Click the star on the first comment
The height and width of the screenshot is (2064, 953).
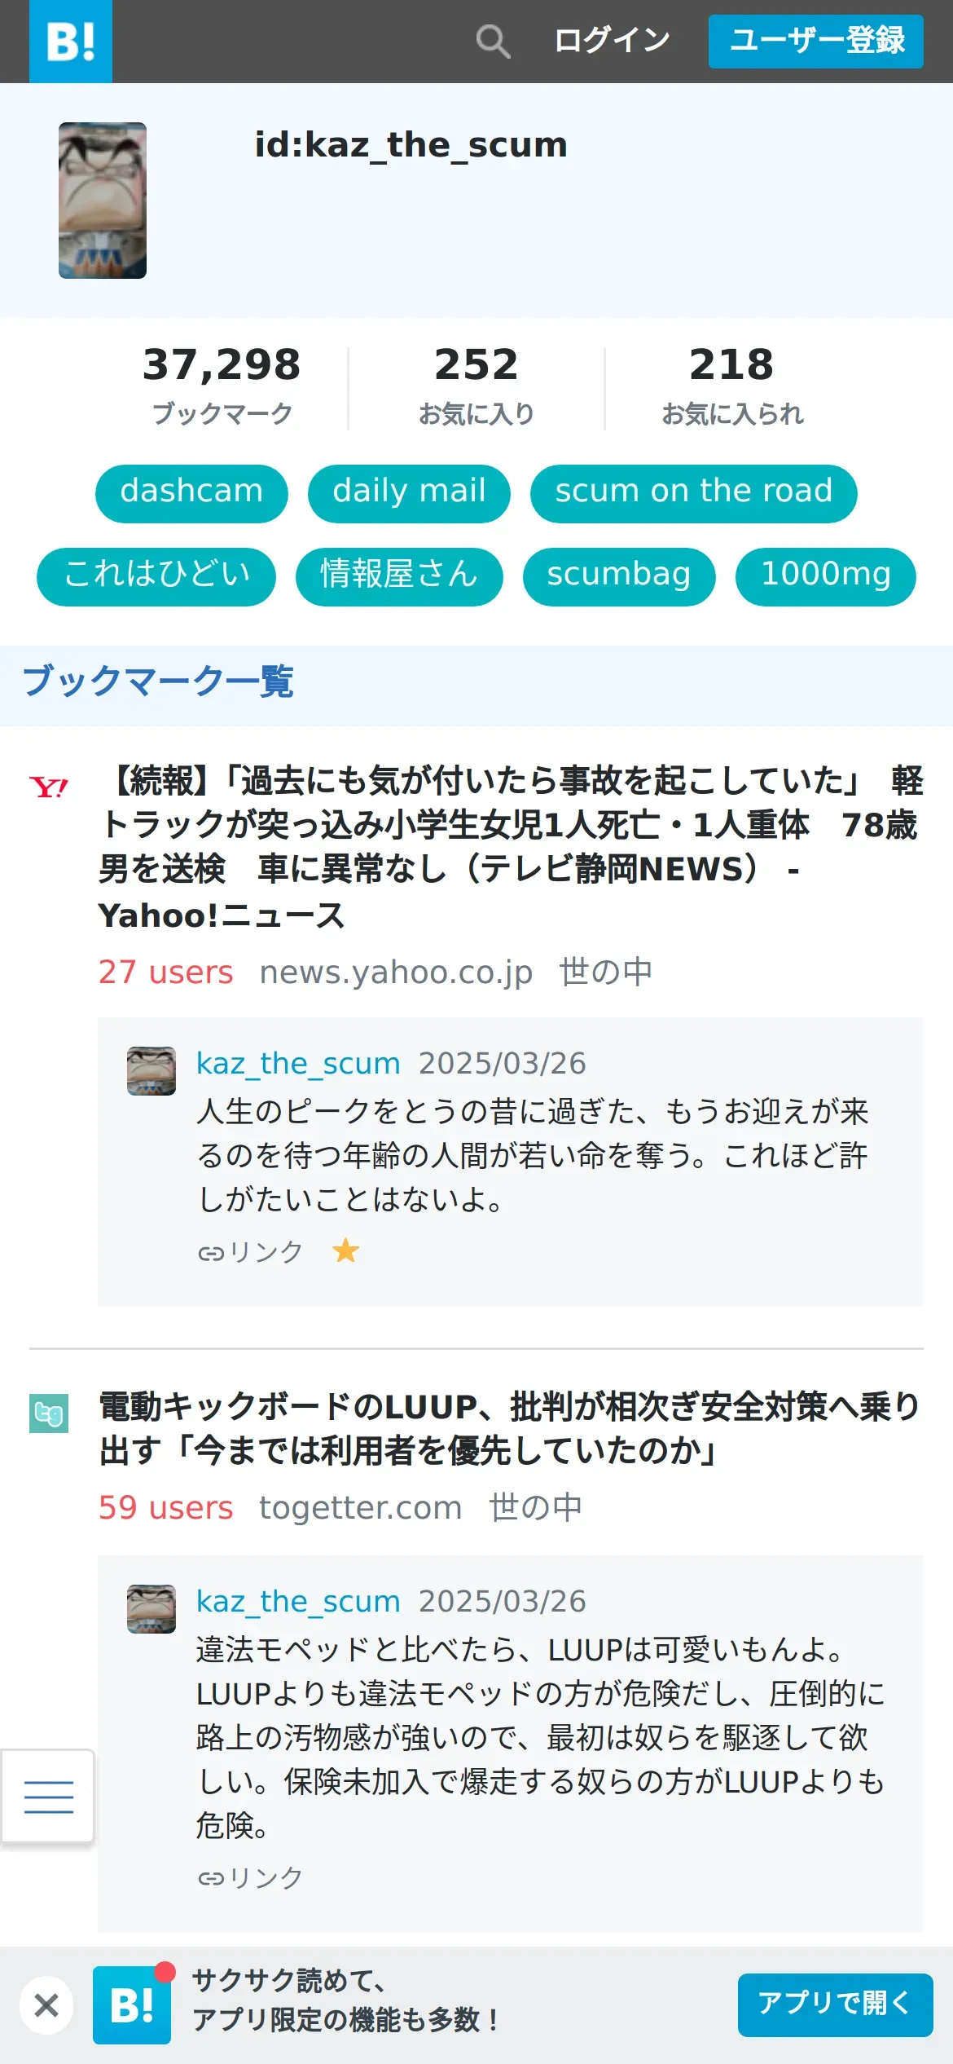click(x=345, y=1250)
